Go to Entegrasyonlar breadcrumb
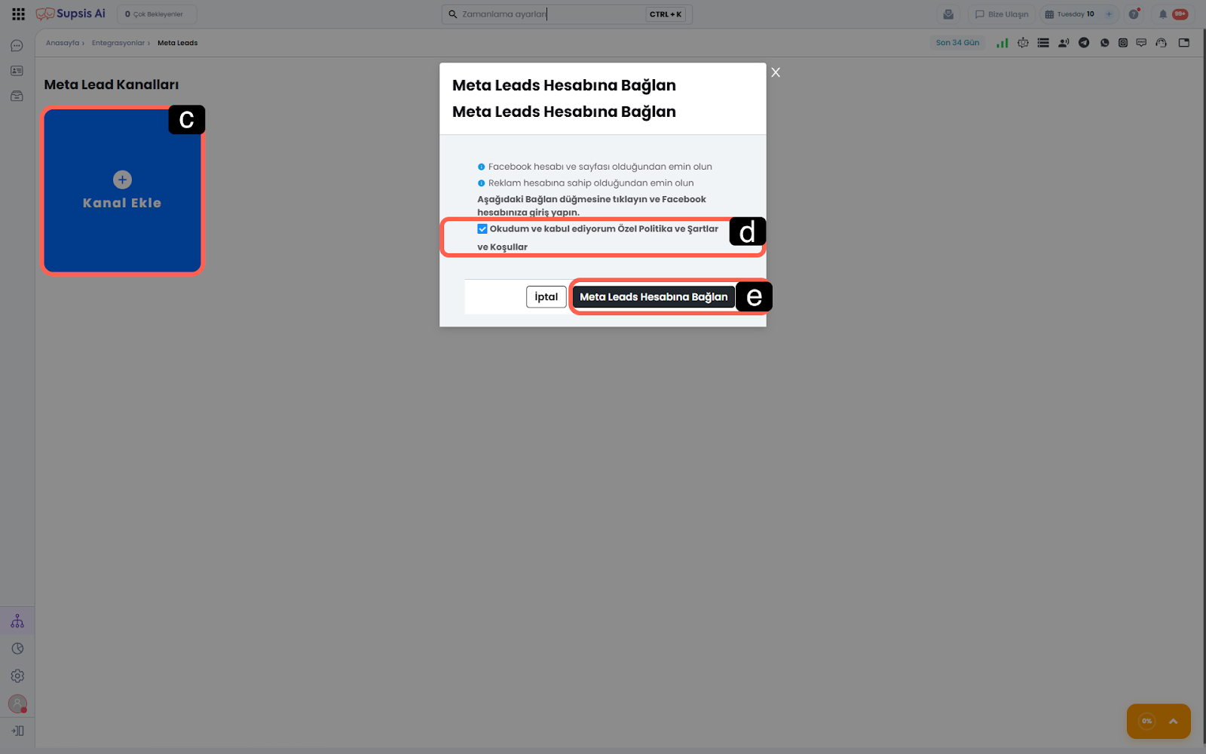Screen dimensions: 1206x754 tap(118, 43)
